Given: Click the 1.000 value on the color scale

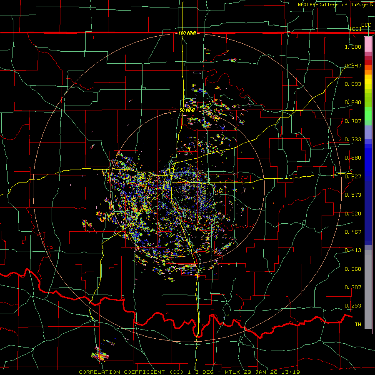Looking at the screenshot, I should [353, 47].
